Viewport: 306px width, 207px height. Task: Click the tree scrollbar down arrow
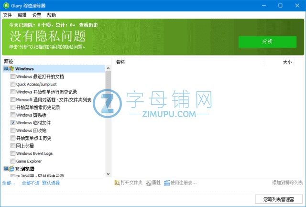(108, 174)
